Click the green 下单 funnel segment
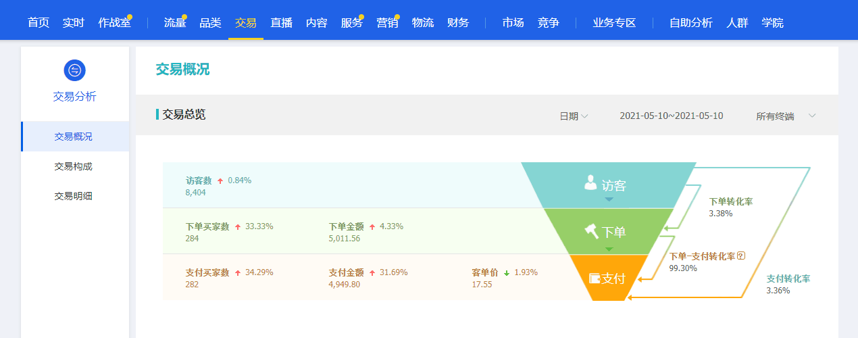Screen dimensions: 858x338 pyautogui.click(x=609, y=231)
